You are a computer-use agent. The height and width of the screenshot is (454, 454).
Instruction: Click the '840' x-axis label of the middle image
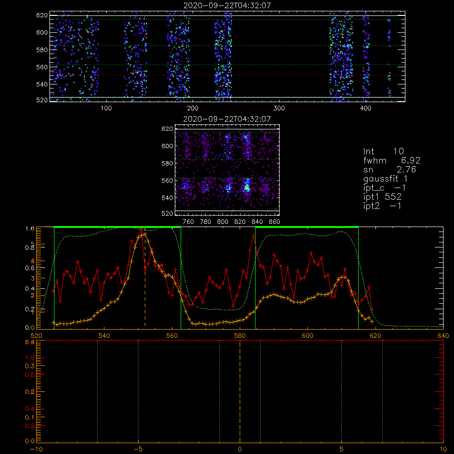pyautogui.click(x=257, y=222)
